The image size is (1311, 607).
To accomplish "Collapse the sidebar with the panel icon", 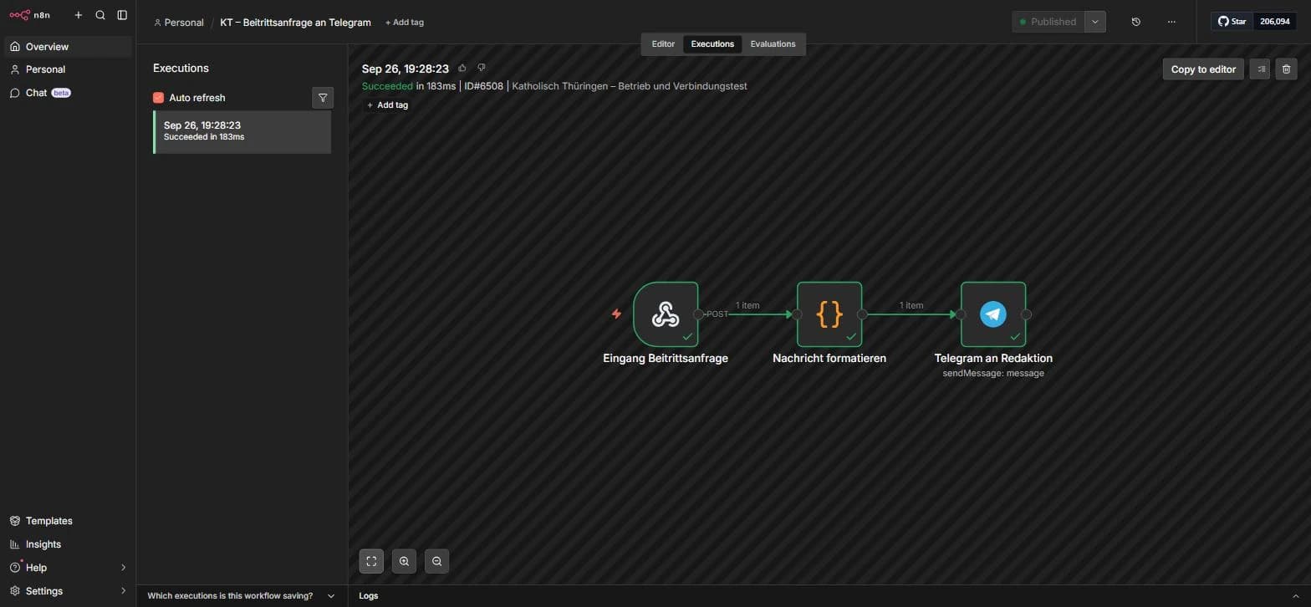I will 122,15.
